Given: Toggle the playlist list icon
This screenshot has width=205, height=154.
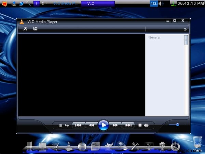Looking at the screenshot, I should [60, 125].
